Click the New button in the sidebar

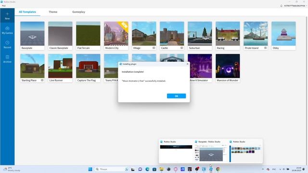click(7, 16)
